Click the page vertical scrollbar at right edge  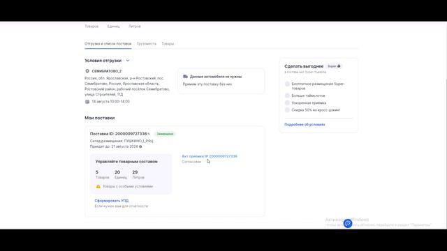coord(446,125)
